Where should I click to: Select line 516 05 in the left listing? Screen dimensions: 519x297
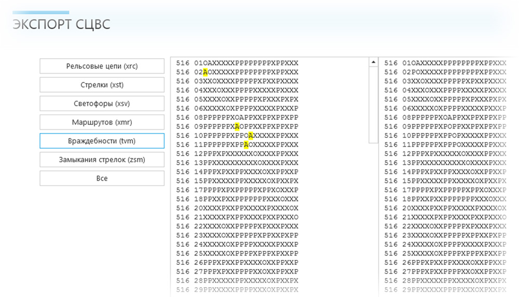237,99
